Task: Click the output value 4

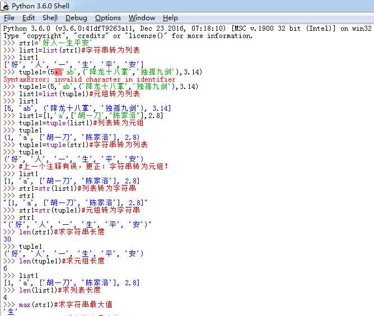Action: 5,298
